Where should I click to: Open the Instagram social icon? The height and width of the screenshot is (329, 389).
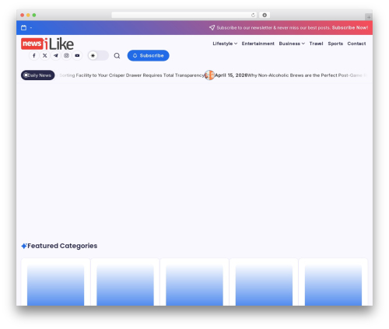pyautogui.click(x=66, y=55)
